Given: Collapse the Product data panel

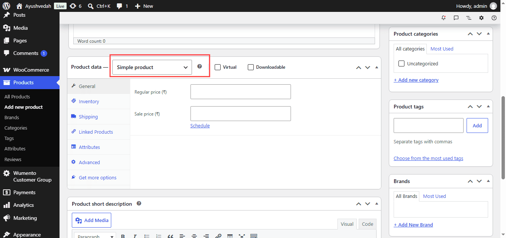Looking at the screenshot, I should pos(377,67).
